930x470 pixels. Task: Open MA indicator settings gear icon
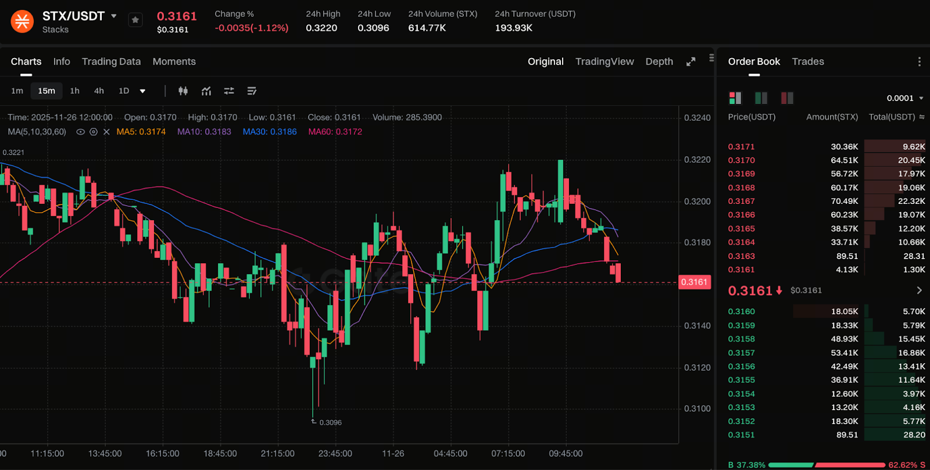tap(94, 132)
